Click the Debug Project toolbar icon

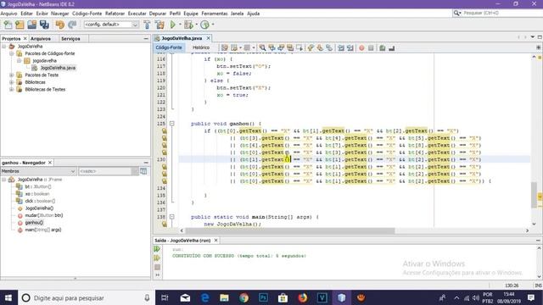point(188,25)
